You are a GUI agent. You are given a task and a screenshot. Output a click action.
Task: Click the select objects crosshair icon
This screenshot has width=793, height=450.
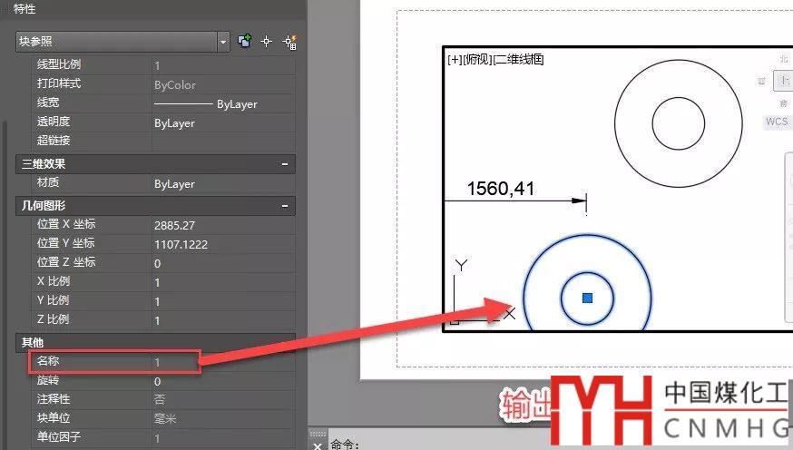pyautogui.click(x=267, y=42)
